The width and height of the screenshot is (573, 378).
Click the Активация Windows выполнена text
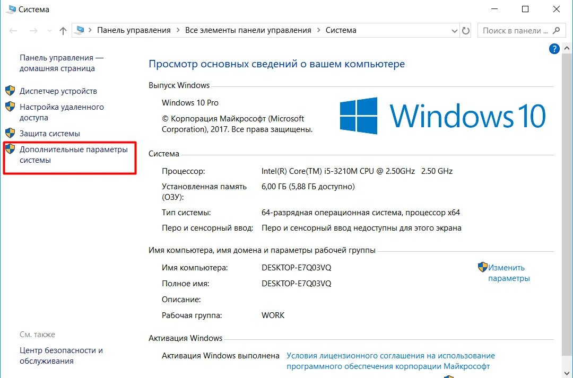tap(221, 355)
